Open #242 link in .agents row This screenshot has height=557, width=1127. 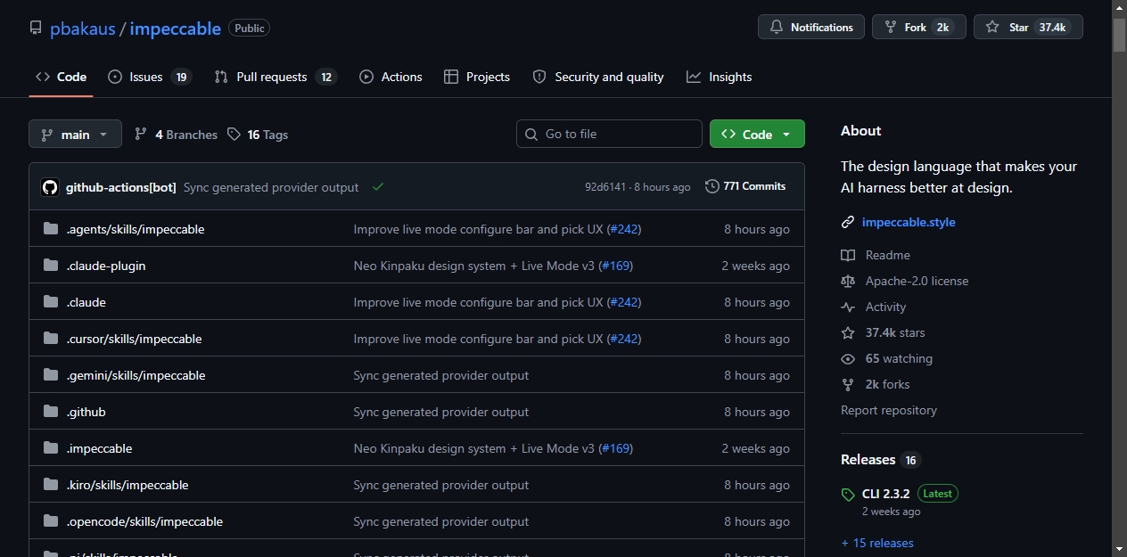click(624, 229)
